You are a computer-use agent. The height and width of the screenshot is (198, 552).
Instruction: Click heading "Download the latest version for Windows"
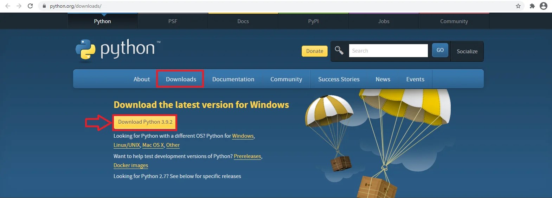[201, 105]
